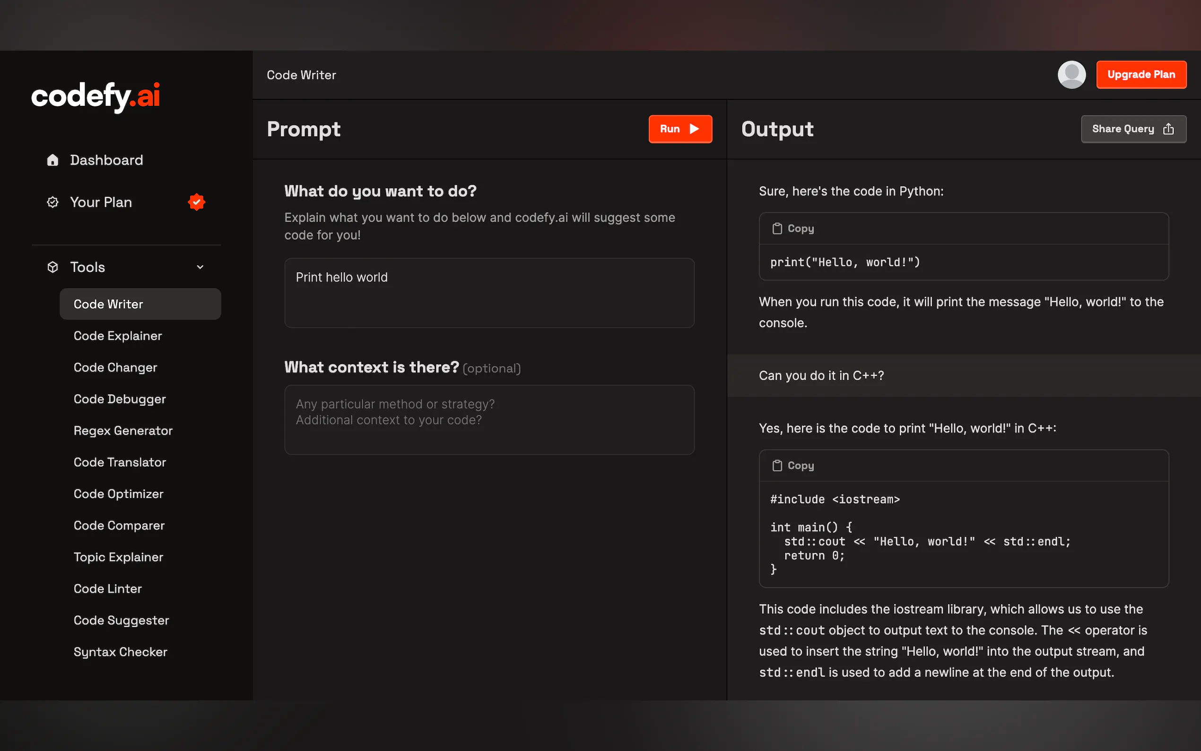Viewport: 1201px width, 751px height.
Task: Copy the Python code snippet
Action: (x=793, y=228)
